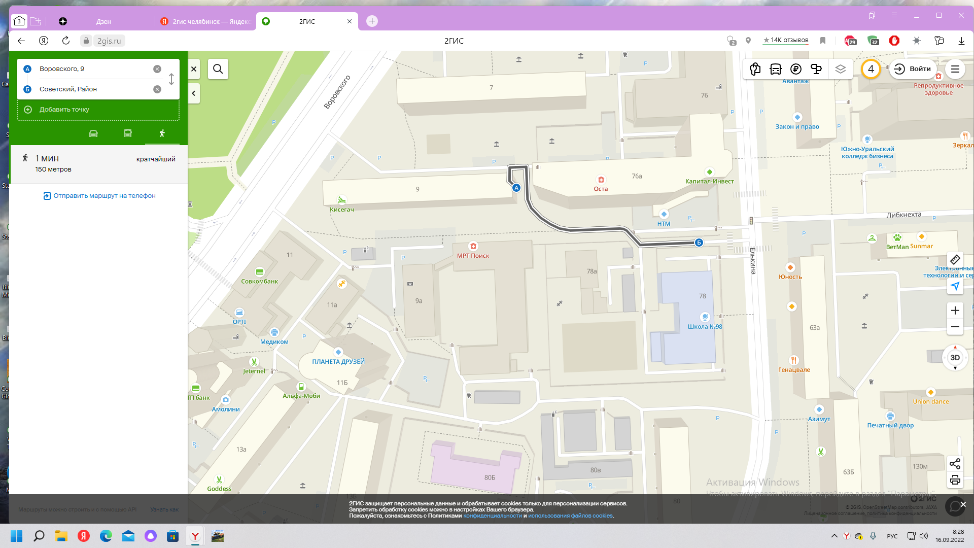The height and width of the screenshot is (548, 974).
Task: Open browser downloads
Action: pyautogui.click(x=961, y=41)
